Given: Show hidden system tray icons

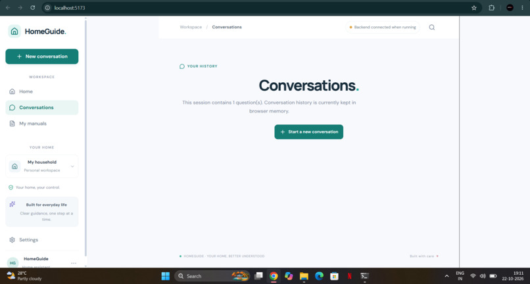Looking at the screenshot, I should pyautogui.click(x=446, y=276).
